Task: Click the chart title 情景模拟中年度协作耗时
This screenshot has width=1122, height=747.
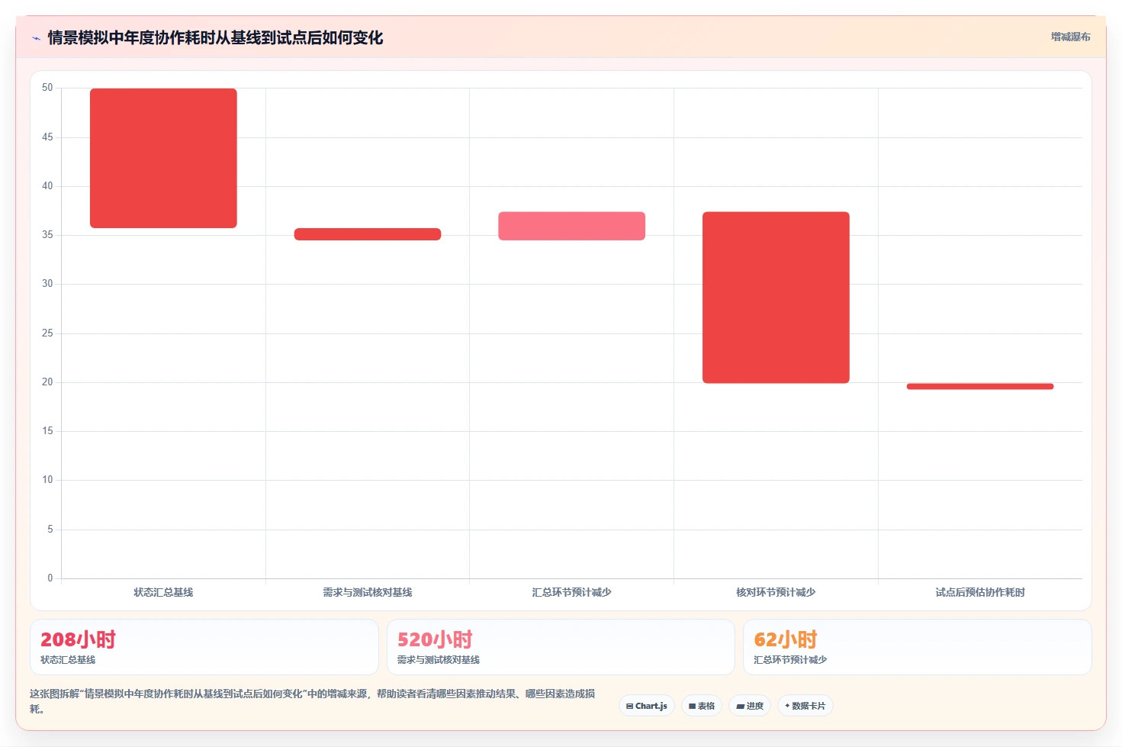Action: tap(215, 37)
